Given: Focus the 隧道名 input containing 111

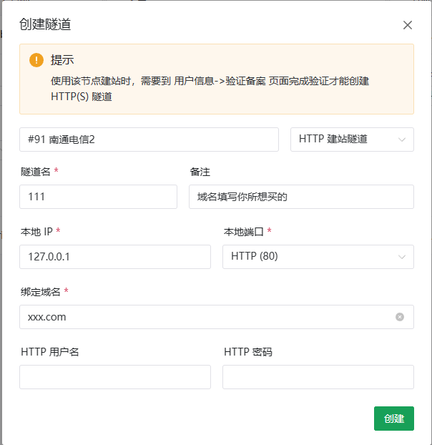Looking at the screenshot, I should [98, 197].
